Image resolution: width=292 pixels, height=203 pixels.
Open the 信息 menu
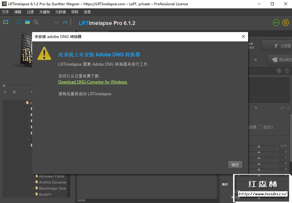coord(87,12)
